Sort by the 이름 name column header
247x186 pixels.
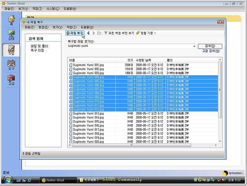pyautogui.click(x=92, y=60)
